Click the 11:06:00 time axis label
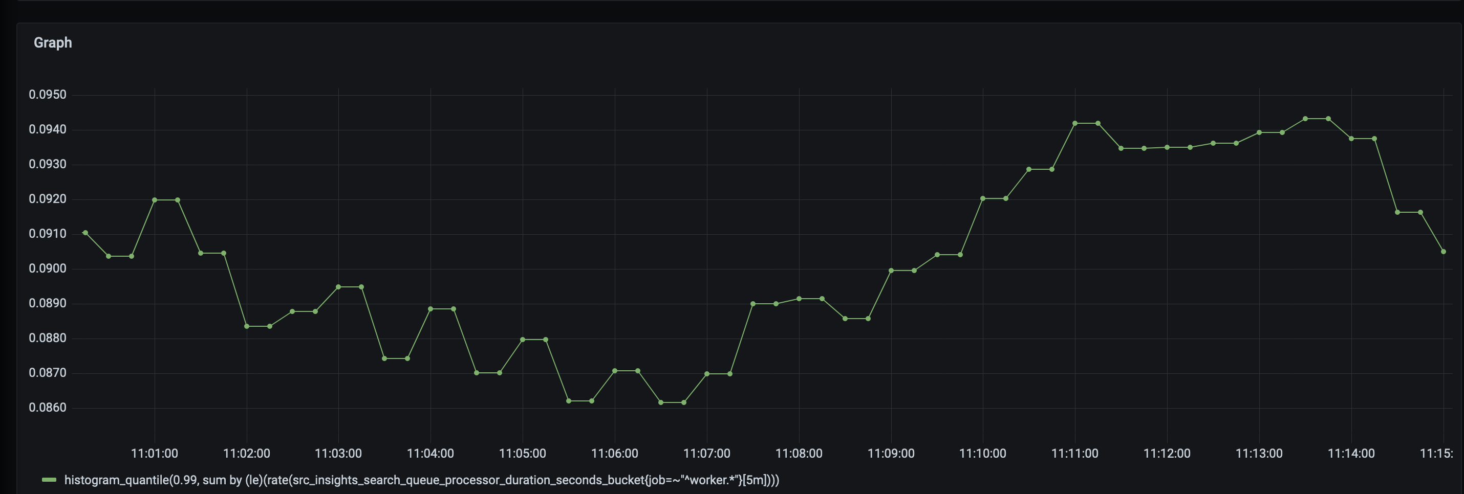 pos(614,454)
